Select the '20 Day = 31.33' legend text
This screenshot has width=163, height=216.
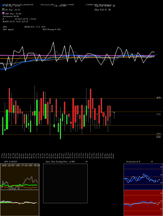13,6
